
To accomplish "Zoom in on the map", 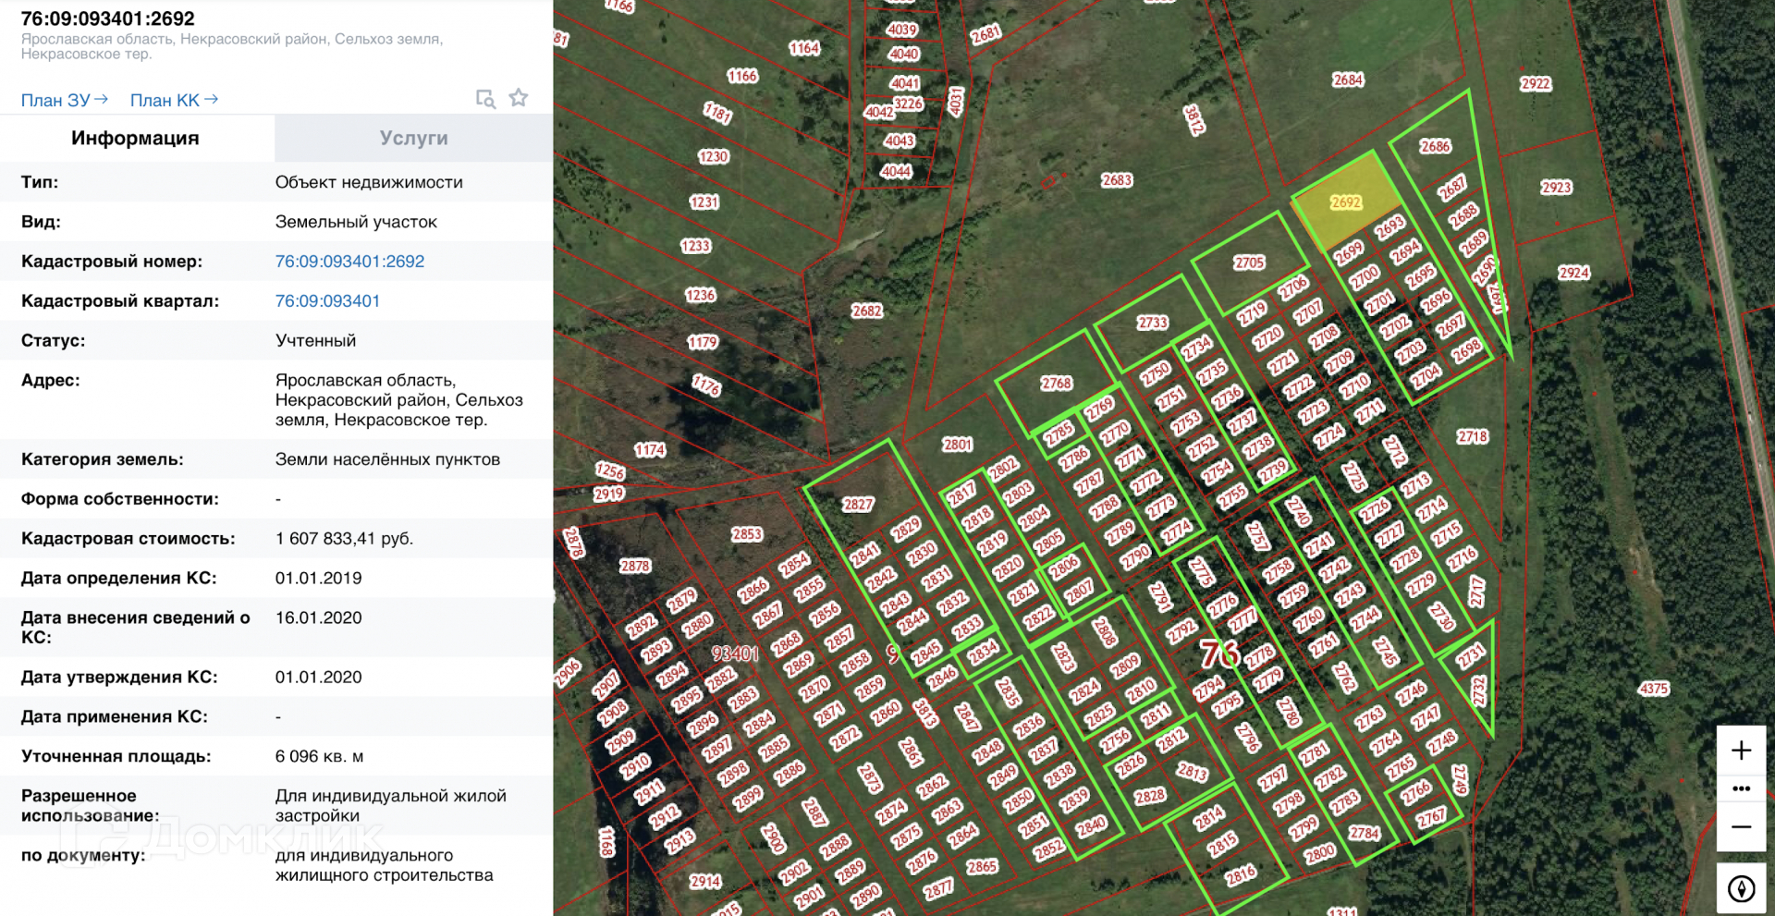I will [x=1741, y=751].
